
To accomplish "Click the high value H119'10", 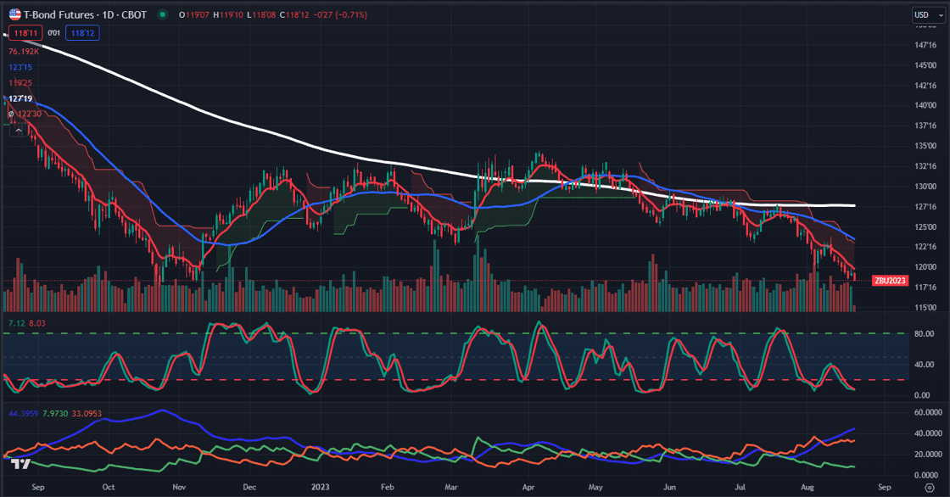I will click(x=228, y=14).
